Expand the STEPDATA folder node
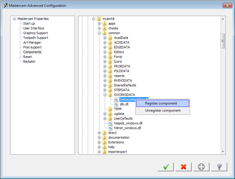 point(105,90)
